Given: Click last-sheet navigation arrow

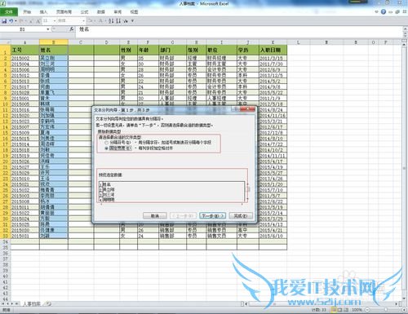Looking at the screenshot, I should 16,303.
